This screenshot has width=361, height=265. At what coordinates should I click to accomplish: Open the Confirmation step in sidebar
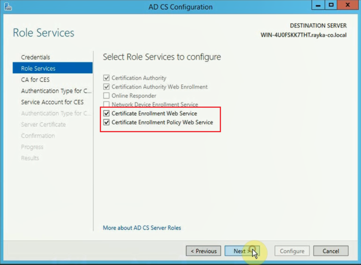(38, 136)
